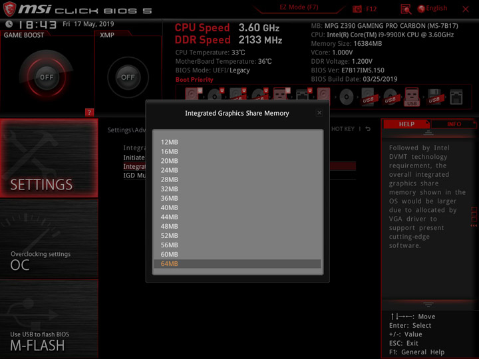479x359 pixels.
Task: Select legacy CD/DVD boot icon without badge
Action: pos(346,97)
